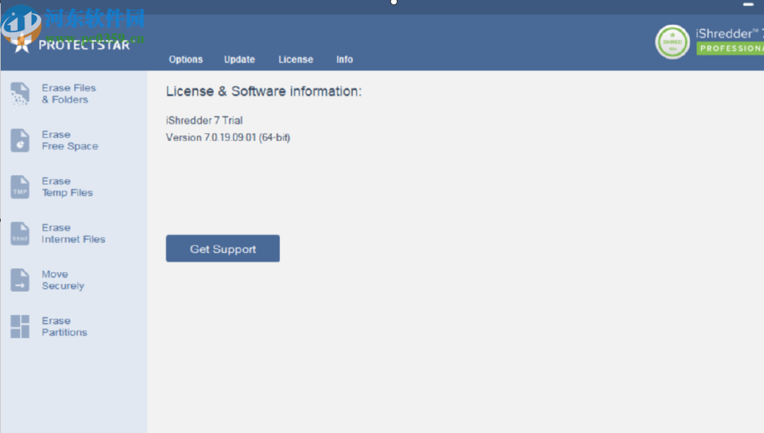Select Erase Partitions label

(64, 327)
